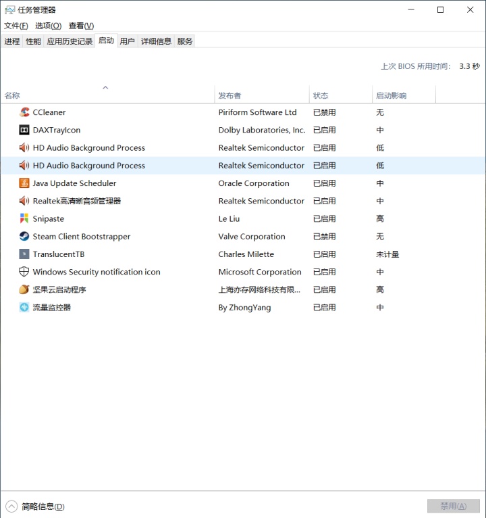Click the Snipaste colorful icon
Viewport: 486px width, 518px height.
24,218
